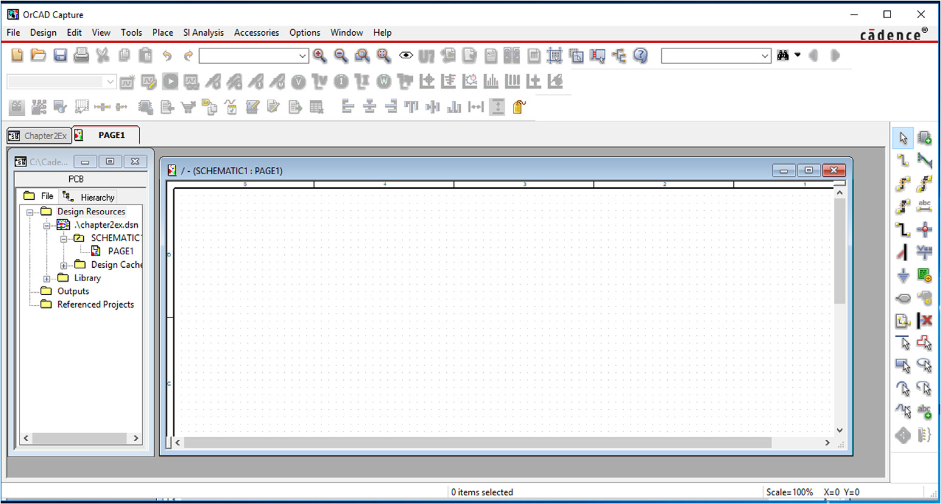The height and width of the screenshot is (504, 941).
Task: Expand the Design Cache folder
Action: [64, 265]
